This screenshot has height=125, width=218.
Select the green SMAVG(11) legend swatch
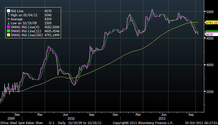(x=8, y=31)
